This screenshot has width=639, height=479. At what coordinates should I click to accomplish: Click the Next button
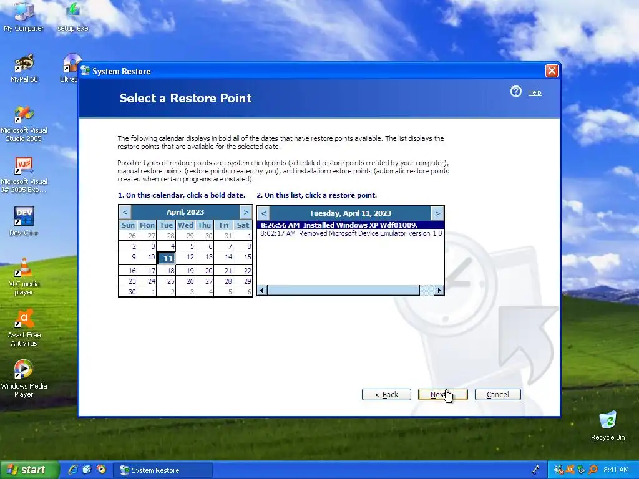(x=442, y=394)
